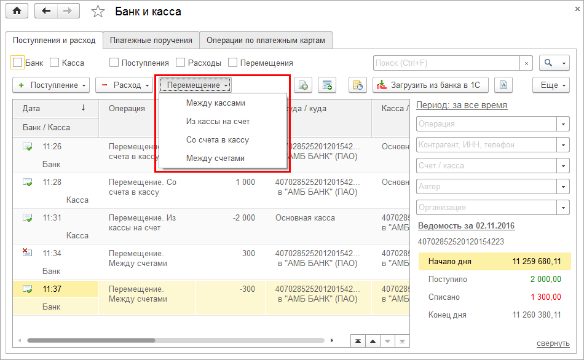Open the Еще menu button
Image resolution: width=584 pixels, height=360 pixels.
click(x=551, y=85)
